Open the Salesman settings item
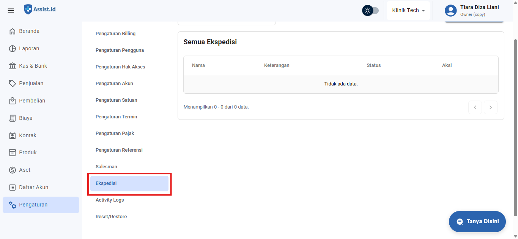Viewport: 518px width, 239px height. coord(106,167)
